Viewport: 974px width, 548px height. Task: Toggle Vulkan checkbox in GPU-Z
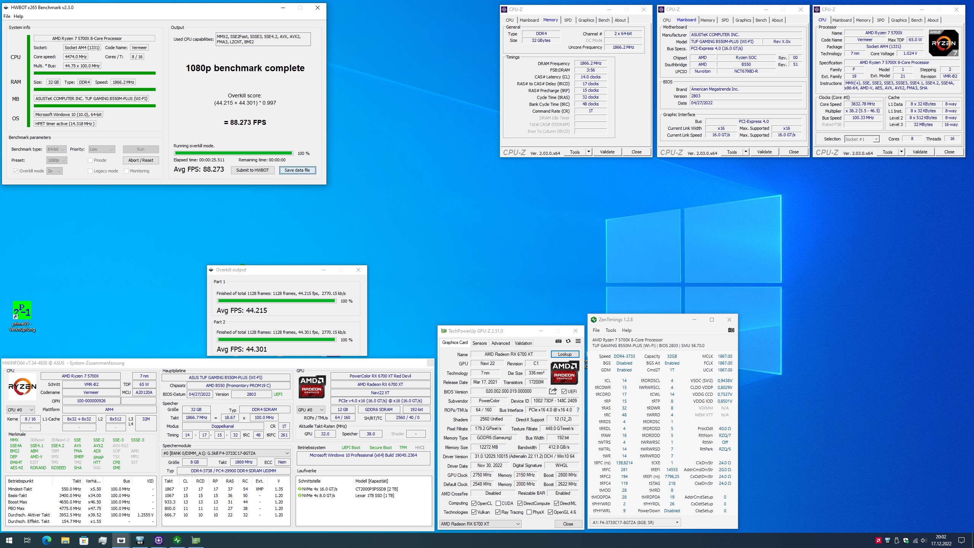pos(474,512)
